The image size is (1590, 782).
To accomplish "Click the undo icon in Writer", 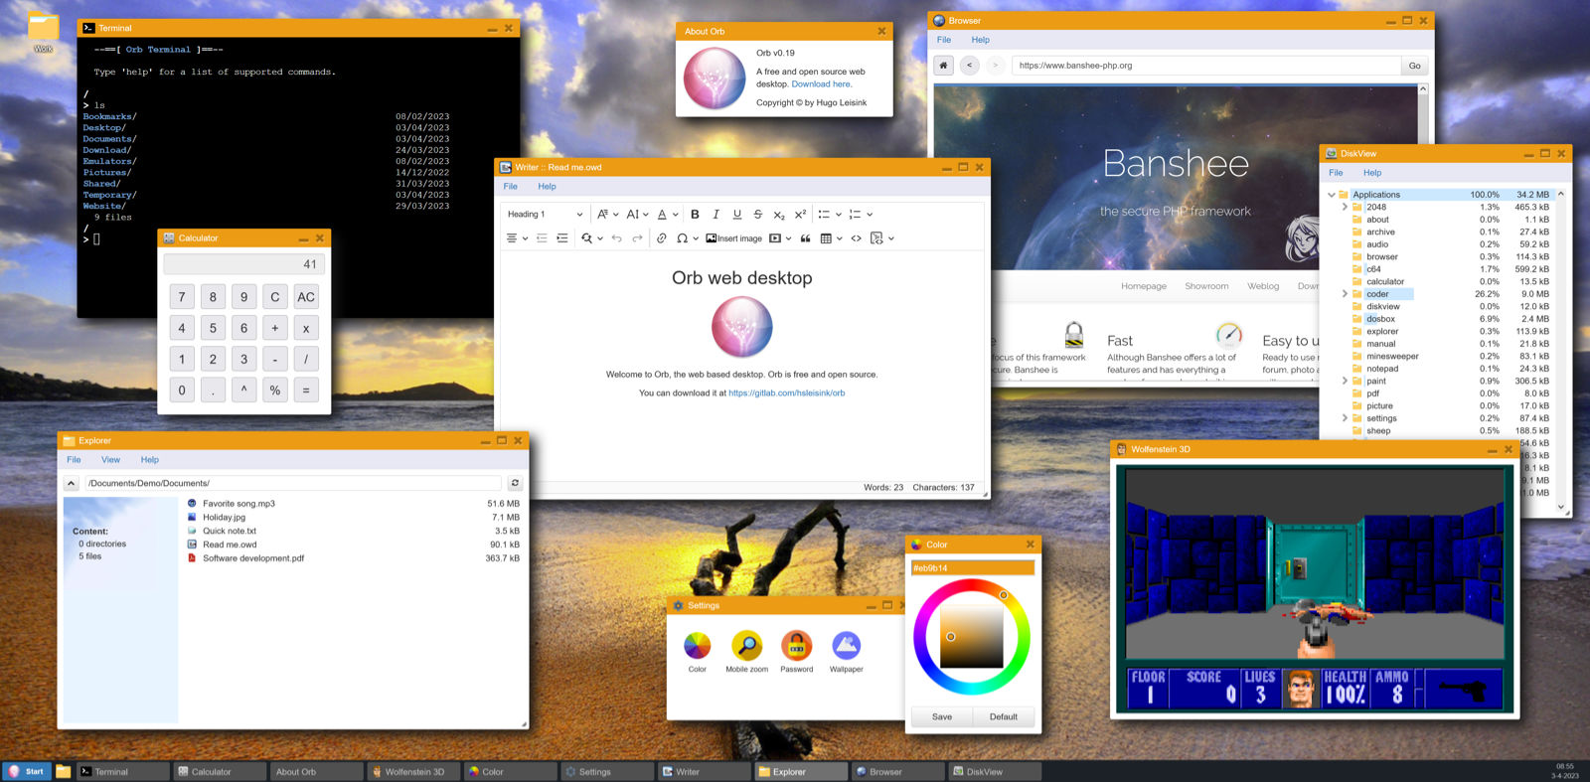I will (x=616, y=238).
